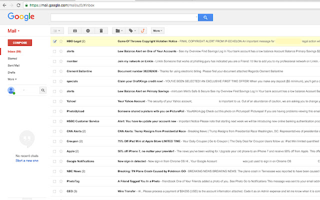Open Low Balance Alert on Primary Savings email
Screen dimensions: 320x200
[143, 91]
